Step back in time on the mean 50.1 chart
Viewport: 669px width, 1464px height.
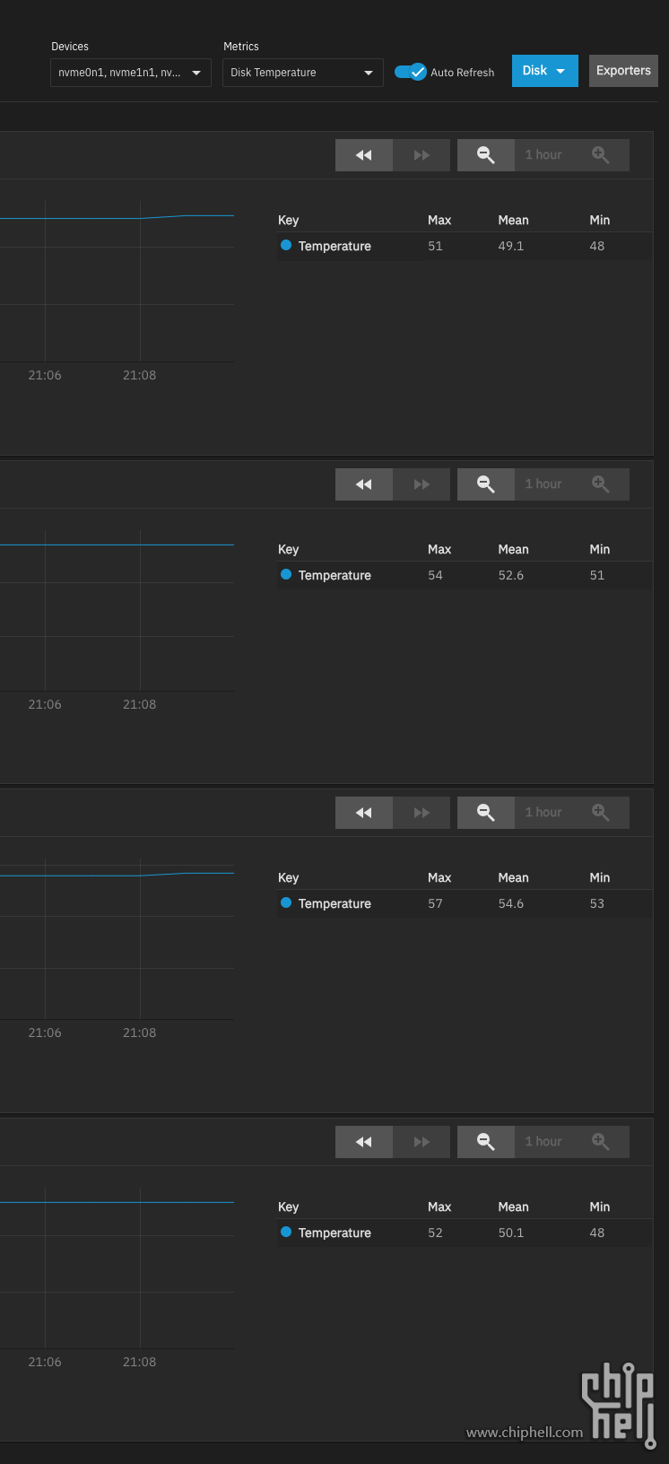[x=364, y=1142]
